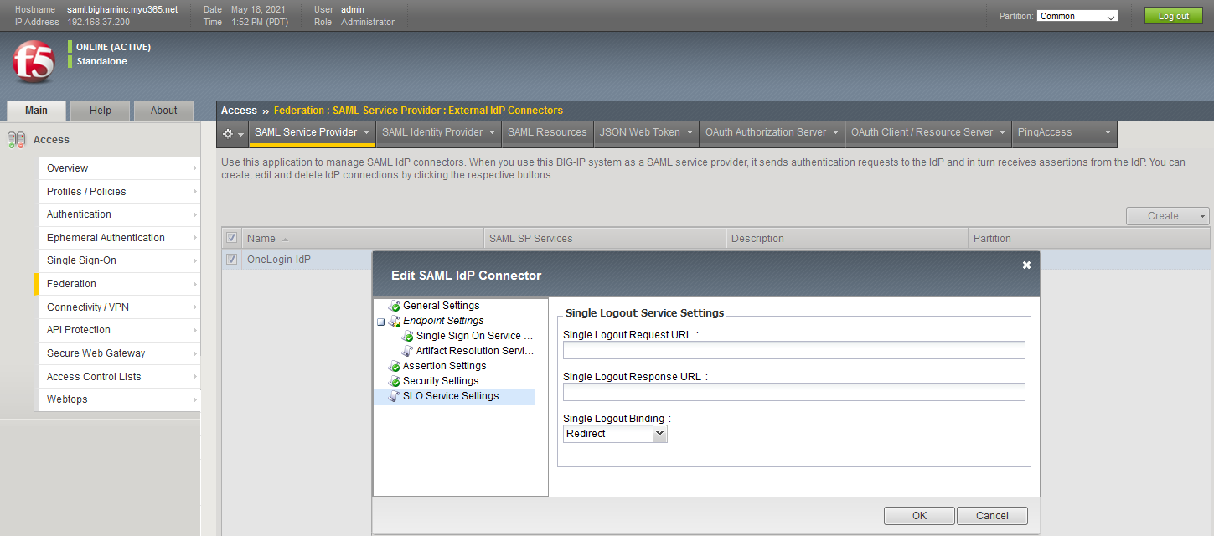Open the SAML Resources tab
The height and width of the screenshot is (536, 1214).
pos(547,132)
